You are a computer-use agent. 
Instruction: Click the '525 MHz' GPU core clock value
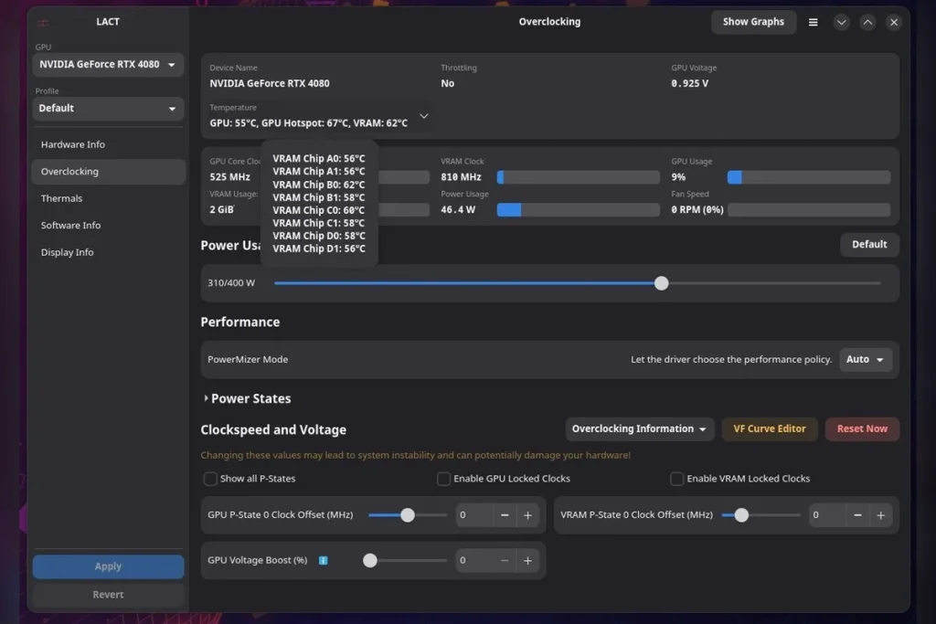point(229,177)
